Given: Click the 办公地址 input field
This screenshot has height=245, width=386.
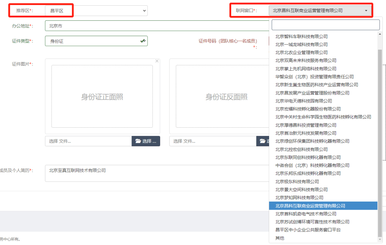Looking at the screenshot, I should click(157, 26).
